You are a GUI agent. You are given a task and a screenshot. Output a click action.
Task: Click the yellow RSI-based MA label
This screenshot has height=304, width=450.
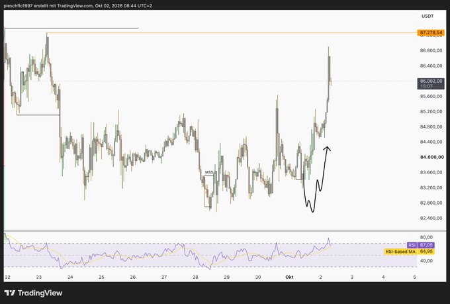pos(400,252)
